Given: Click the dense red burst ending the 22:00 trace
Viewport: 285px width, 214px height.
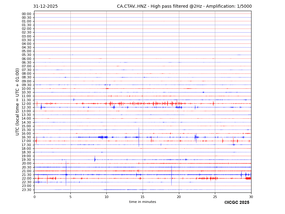Looking at the screenshot, I should pyautogui.click(x=248, y=178).
